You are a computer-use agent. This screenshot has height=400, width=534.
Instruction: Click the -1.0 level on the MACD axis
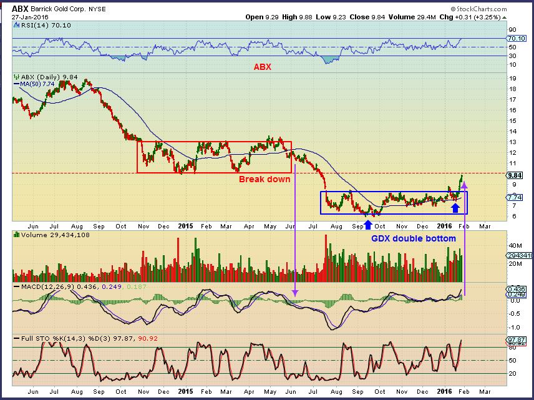pyautogui.click(x=514, y=328)
